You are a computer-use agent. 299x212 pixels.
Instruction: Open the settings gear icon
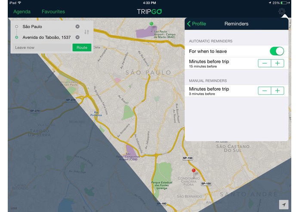[x=282, y=12]
